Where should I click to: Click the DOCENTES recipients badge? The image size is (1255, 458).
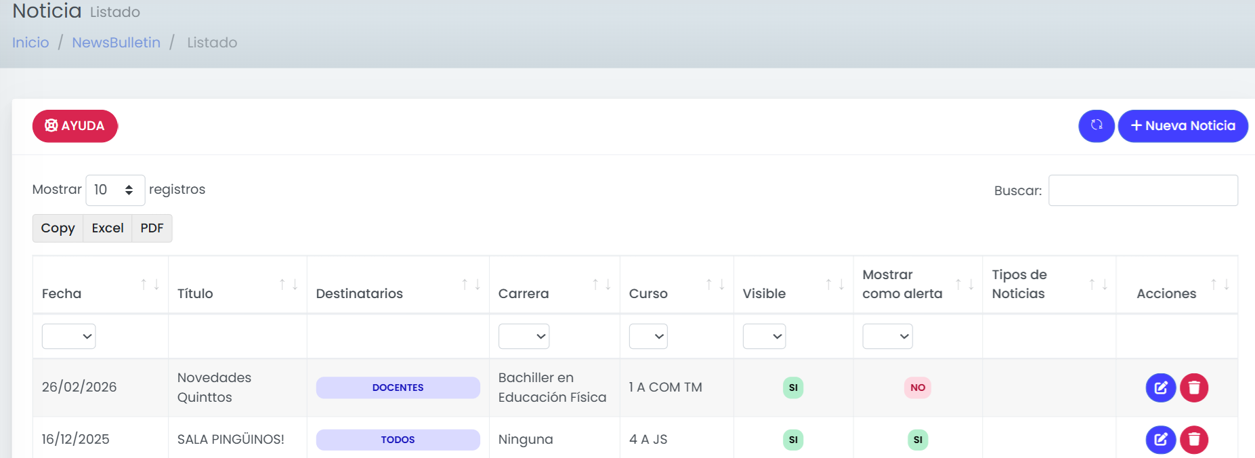[398, 388]
